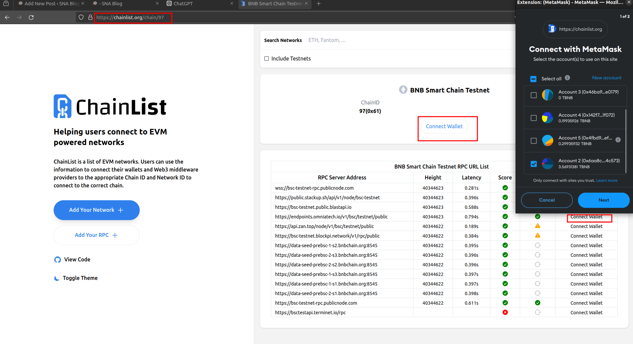Check the Account 3 checkbox
633x344 pixels.
(x=533, y=95)
